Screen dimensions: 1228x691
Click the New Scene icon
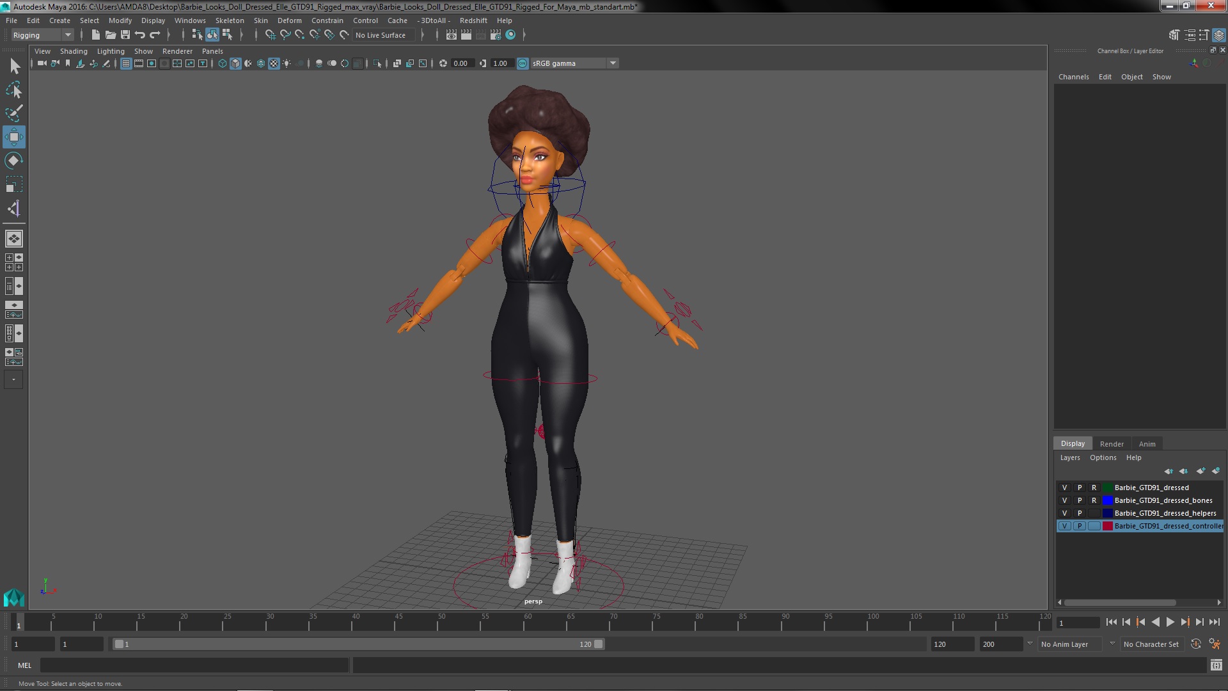click(x=96, y=35)
